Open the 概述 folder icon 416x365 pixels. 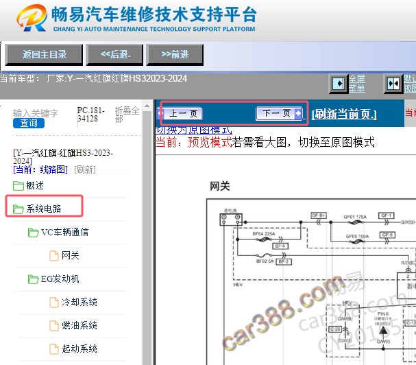pos(19,186)
